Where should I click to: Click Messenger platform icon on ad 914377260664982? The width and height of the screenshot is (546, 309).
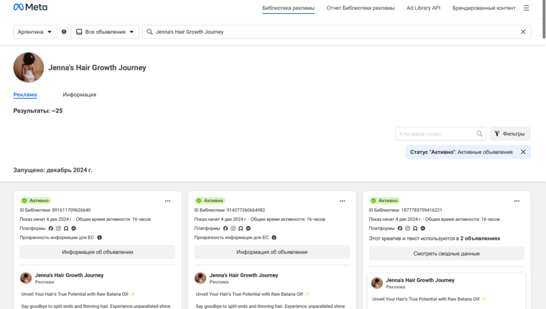click(x=248, y=228)
